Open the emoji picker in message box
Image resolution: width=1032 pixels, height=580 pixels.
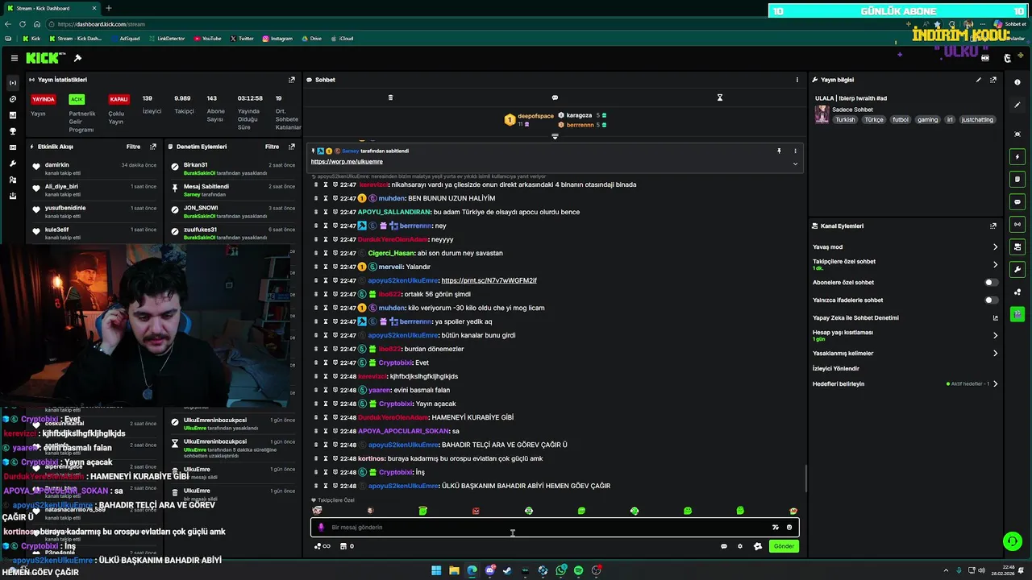click(x=789, y=528)
